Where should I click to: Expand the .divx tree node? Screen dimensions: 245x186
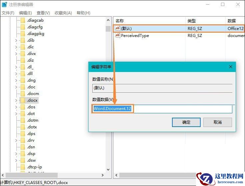[16, 54]
